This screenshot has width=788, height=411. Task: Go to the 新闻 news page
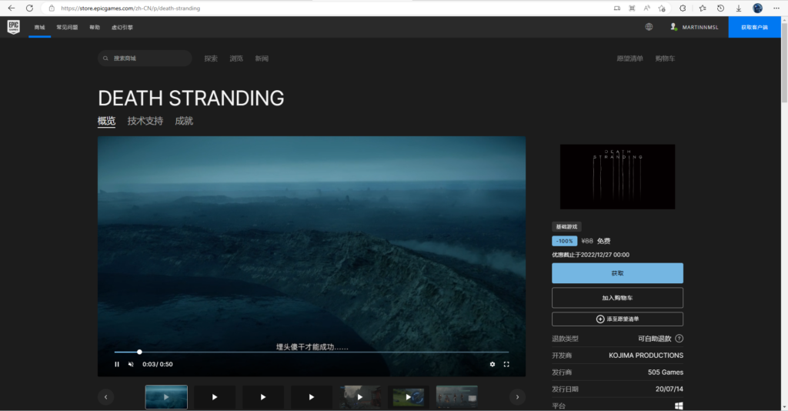tap(262, 58)
